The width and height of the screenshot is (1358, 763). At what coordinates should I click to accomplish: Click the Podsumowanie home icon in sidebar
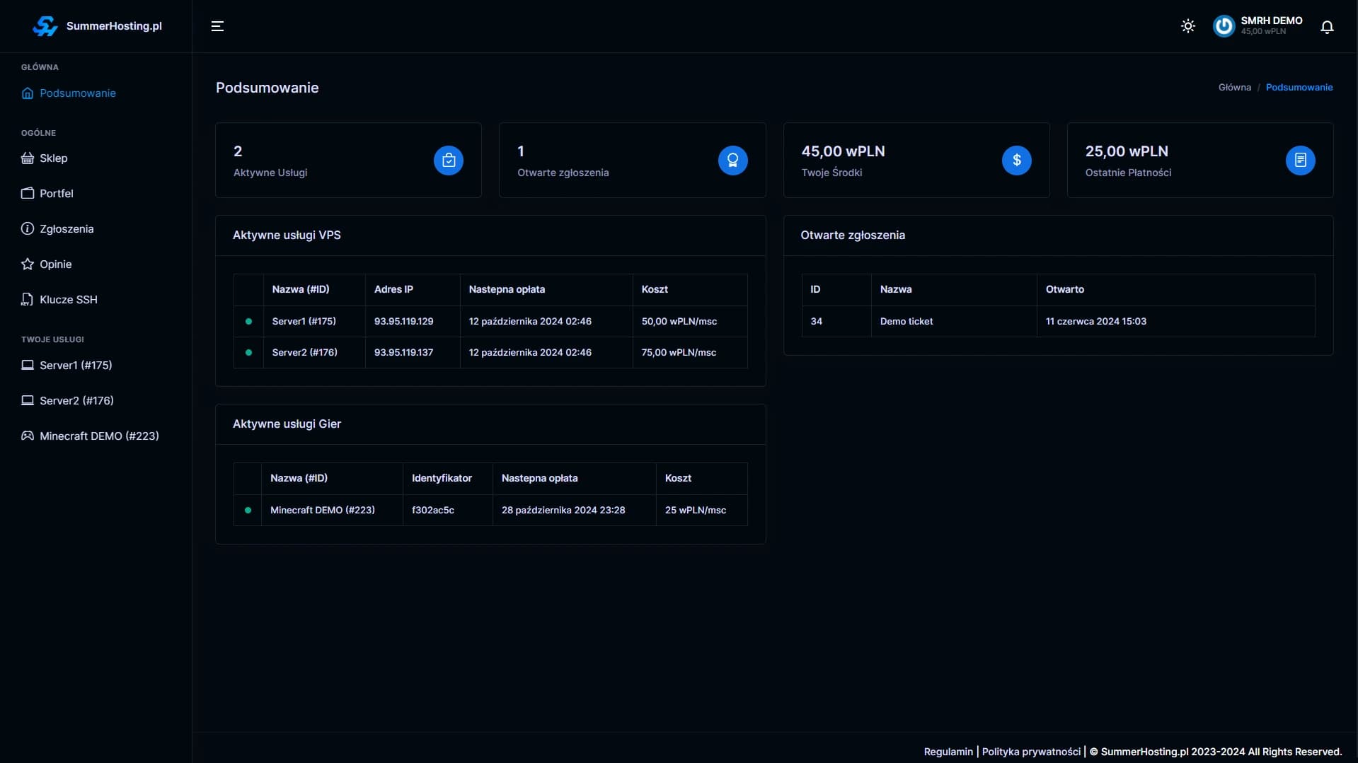28,93
